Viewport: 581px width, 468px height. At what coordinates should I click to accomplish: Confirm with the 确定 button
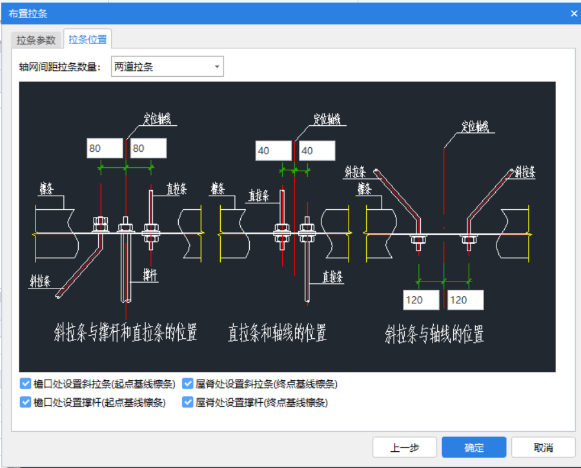point(474,447)
